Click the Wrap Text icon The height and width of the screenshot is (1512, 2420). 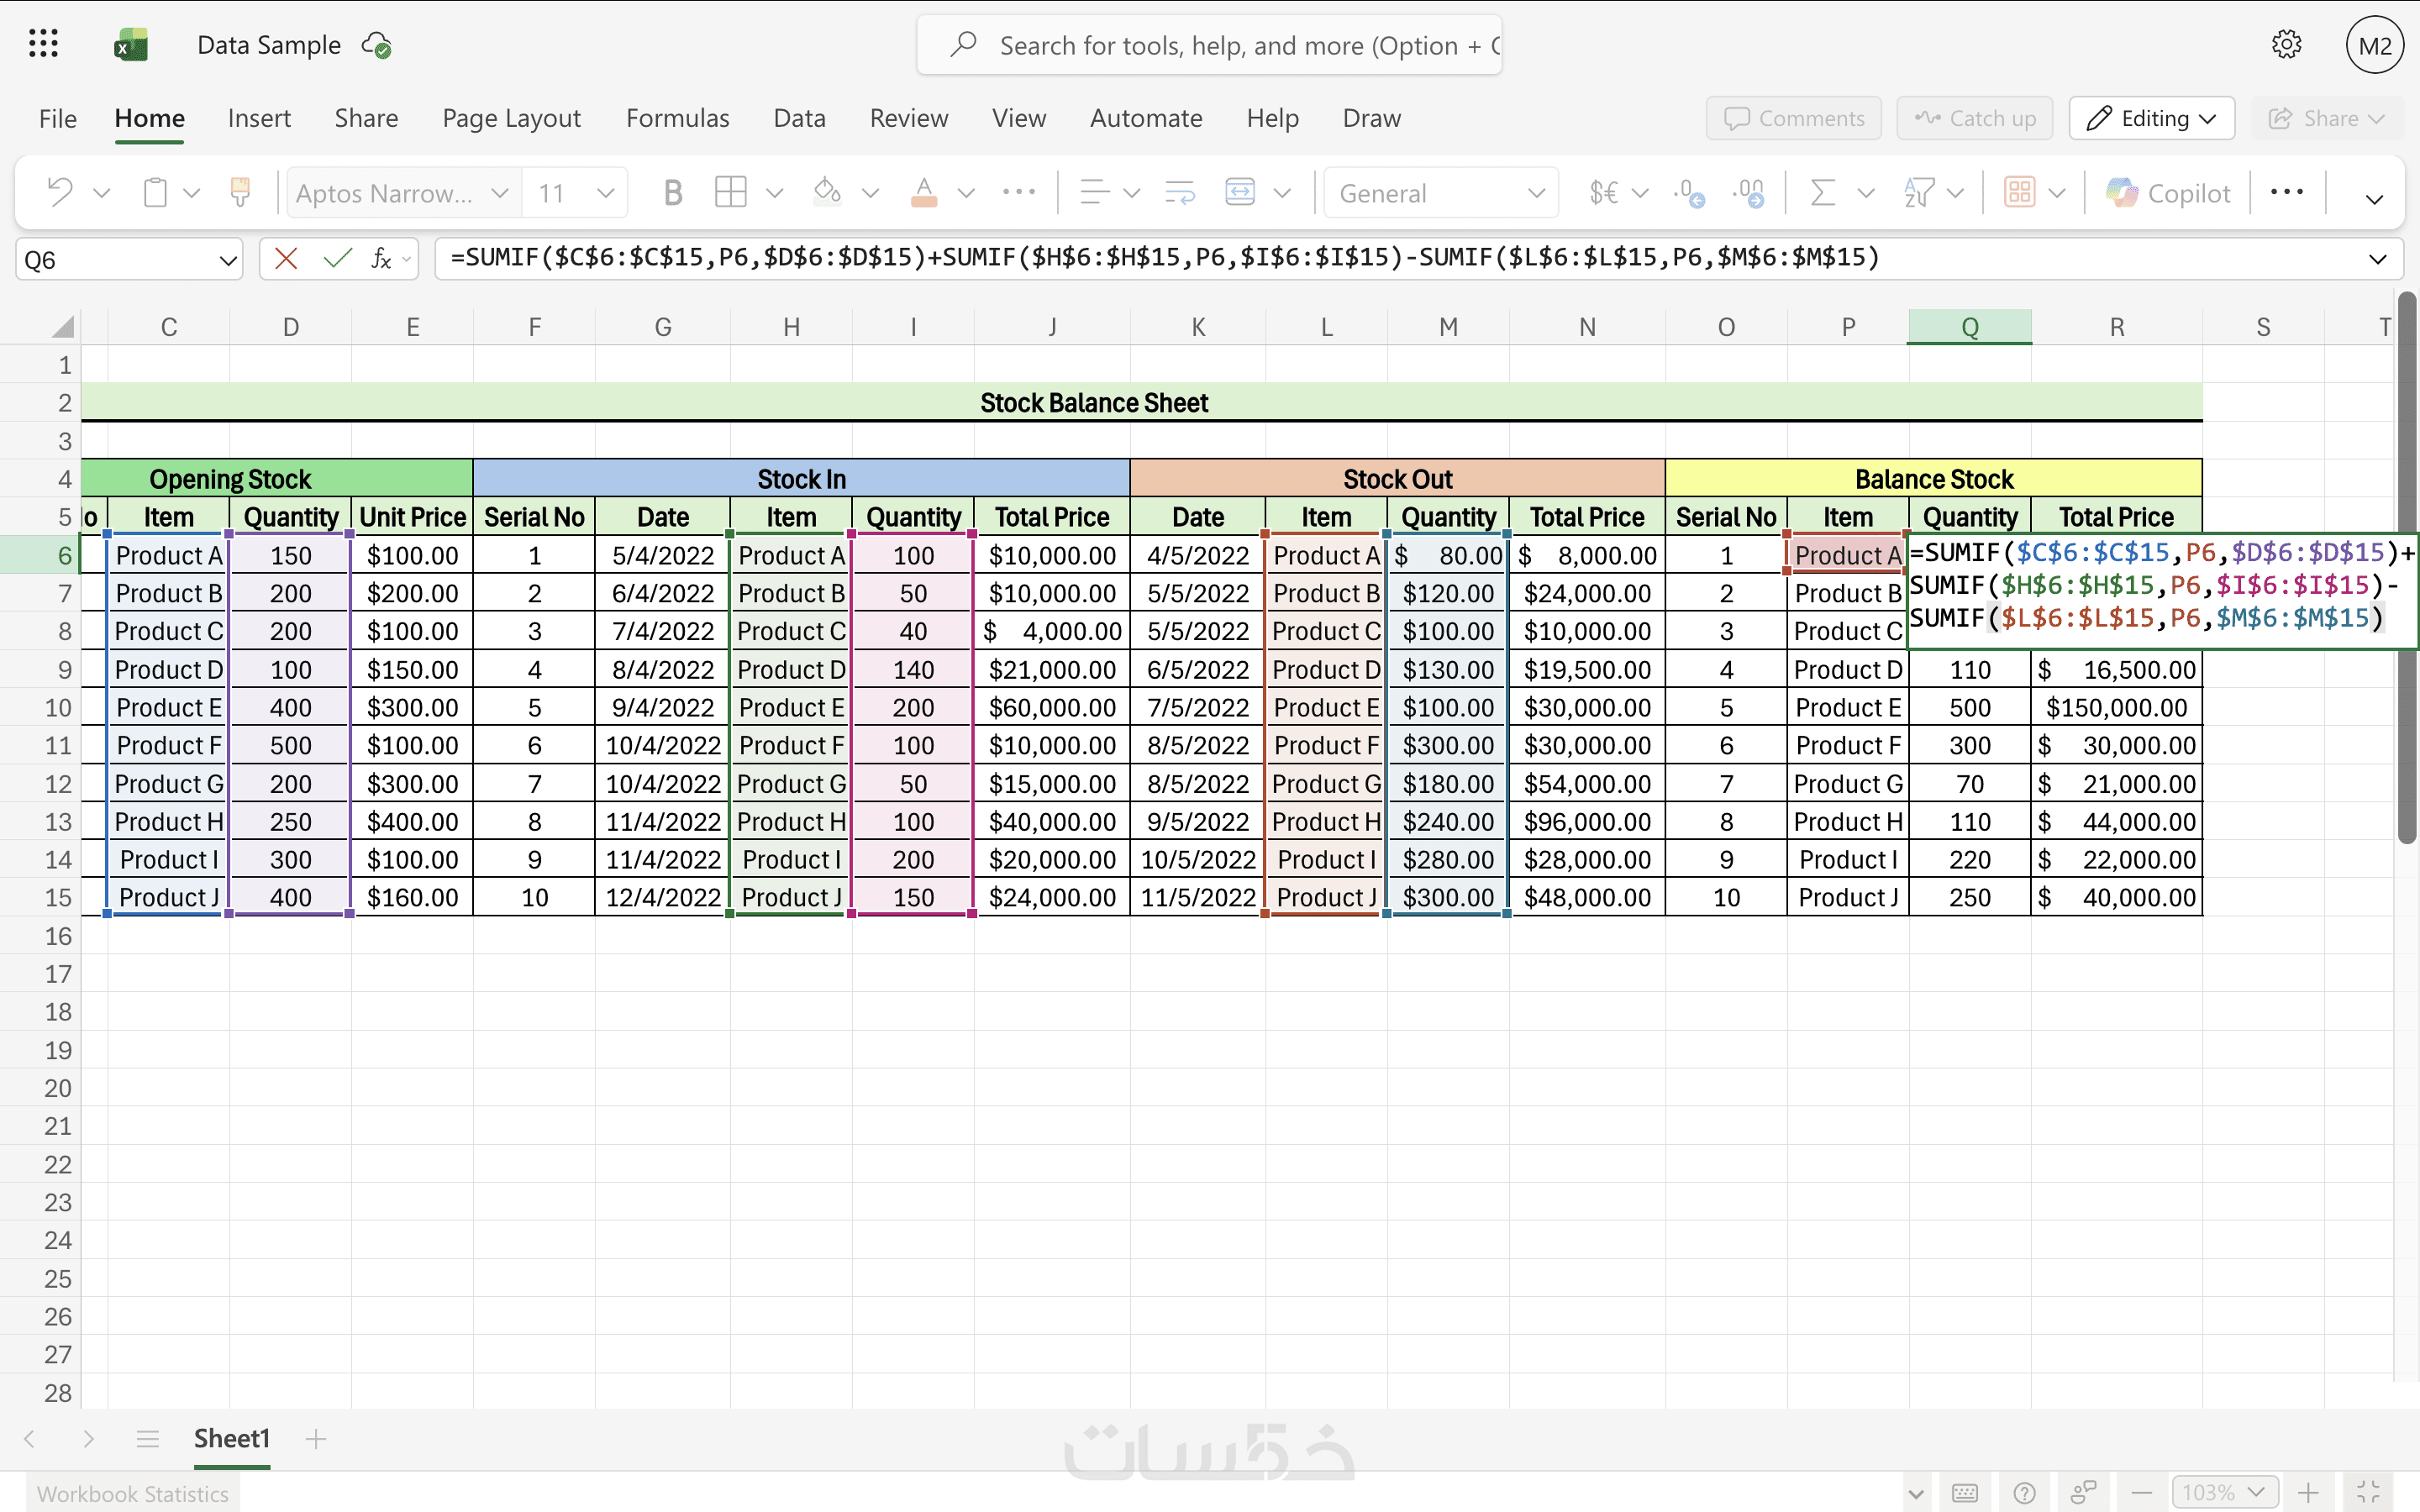1180,192
